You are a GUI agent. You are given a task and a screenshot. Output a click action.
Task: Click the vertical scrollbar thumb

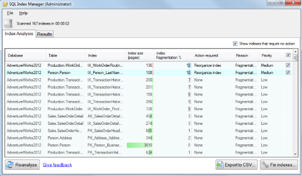coord(295,58)
